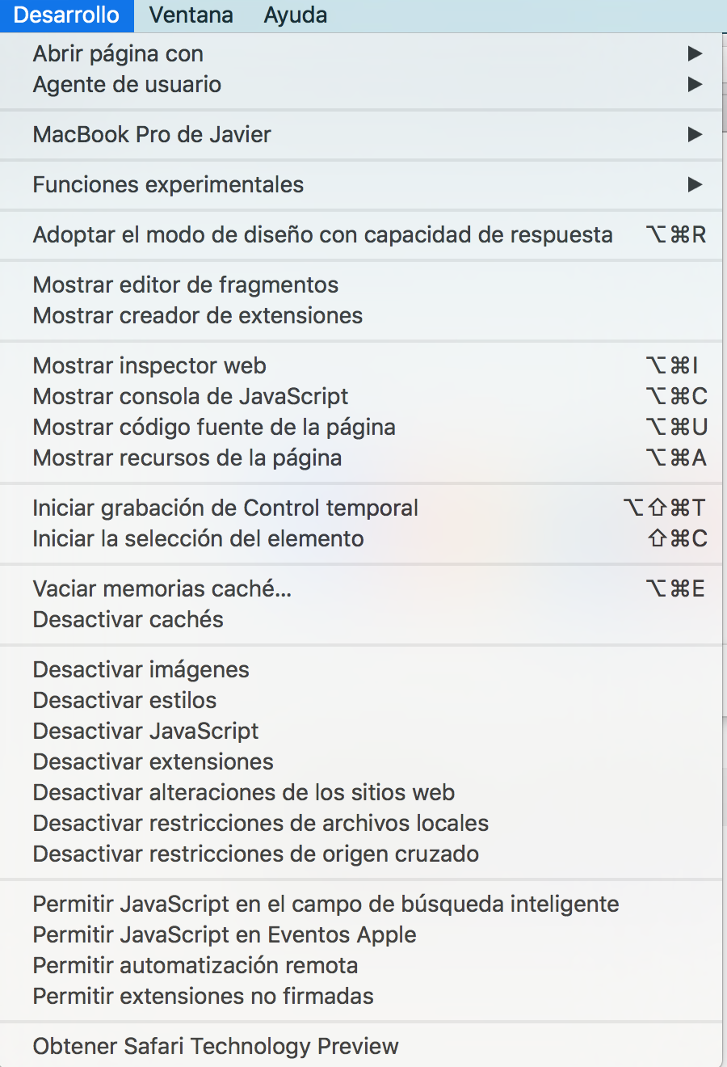Select "Mostrar recursos de la página"
Image resolution: width=727 pixels, height=1067 pixels.
pos(187,458)
